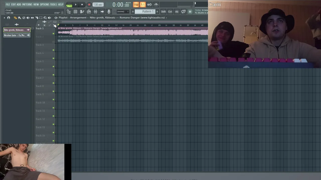This screenshot has width=321, height=180.
Task: Open the playlist menu arrow
Action: click(x=4, y=18)
